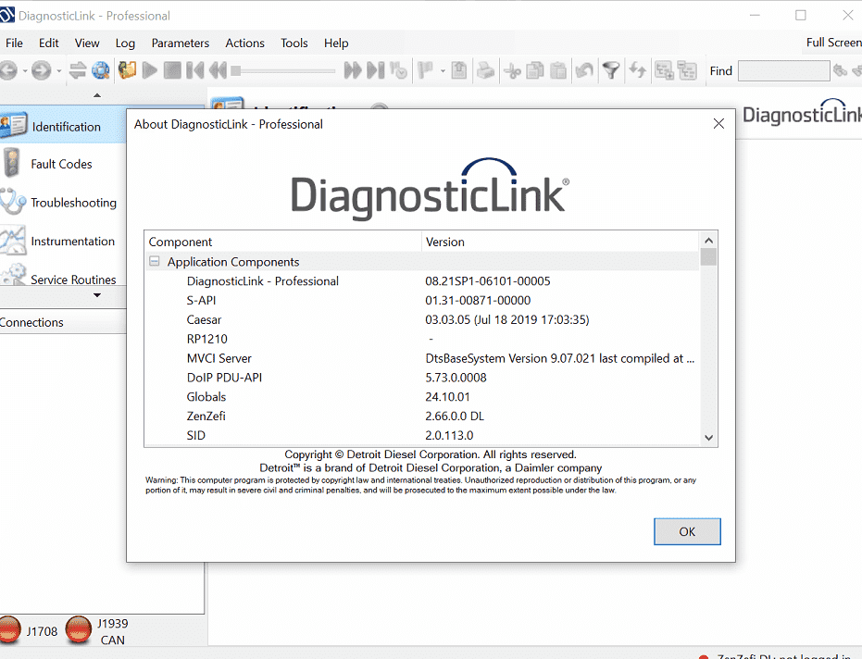Click the globe search toolbar icon
This screenshot has height=659, width=862.
pyautogui.click(x=101, y=70)
